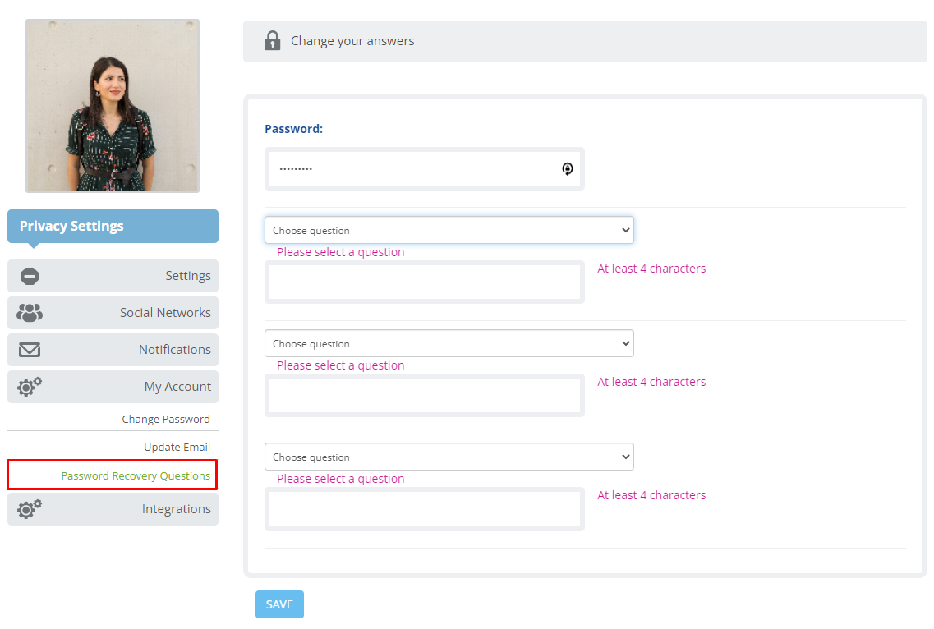Open the Social Networks menu item

[113, 313]
